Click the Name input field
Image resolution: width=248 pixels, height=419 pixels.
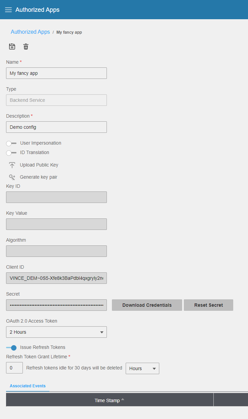click(56, 73)
